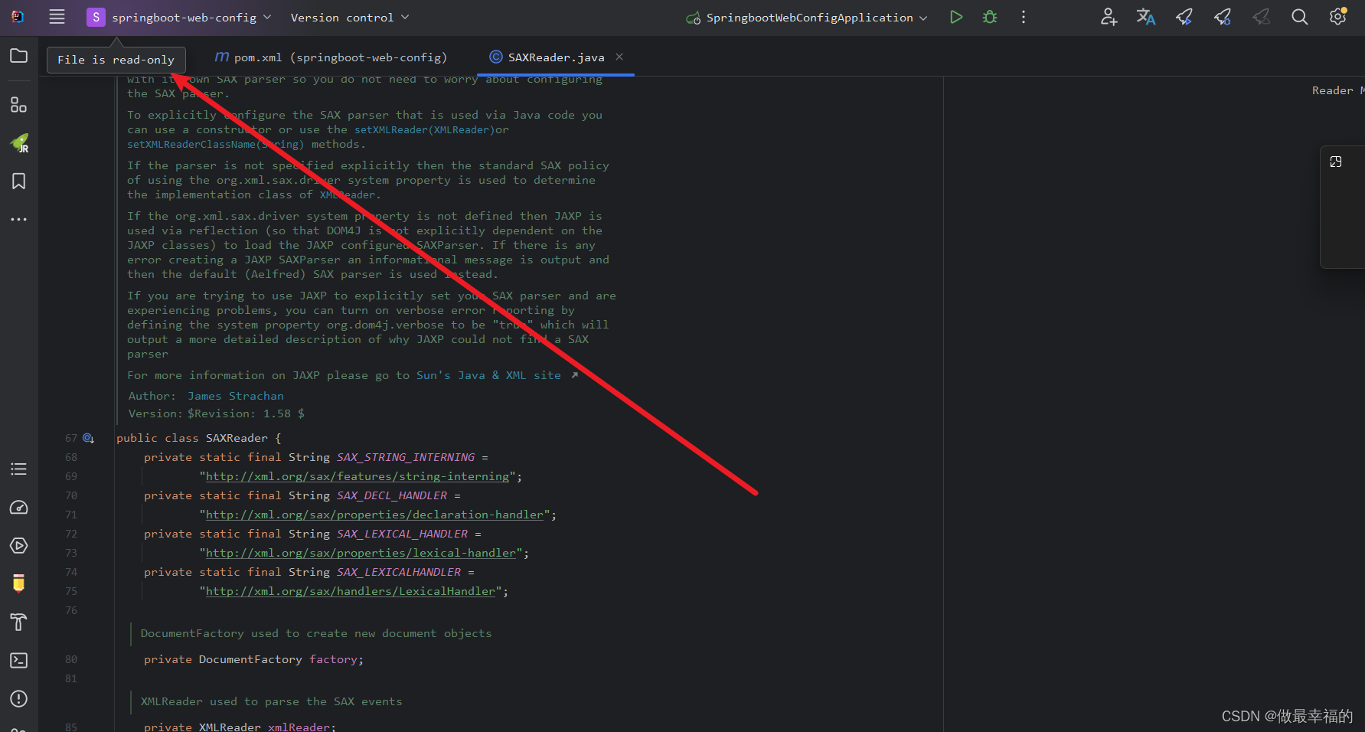Click Version: $Revision: 1.58 $ text

[x=216, y=413]
